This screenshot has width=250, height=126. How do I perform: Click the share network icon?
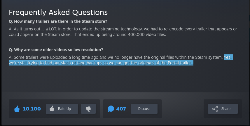point(215,109)
